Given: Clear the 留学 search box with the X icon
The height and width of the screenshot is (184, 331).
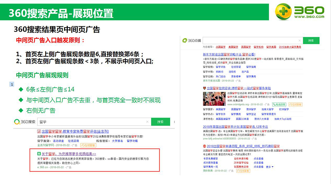Looking at the screenshot, I should point(147,122).
